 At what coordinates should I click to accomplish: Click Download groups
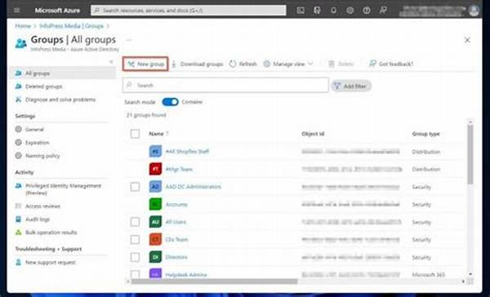pos(197,64)
